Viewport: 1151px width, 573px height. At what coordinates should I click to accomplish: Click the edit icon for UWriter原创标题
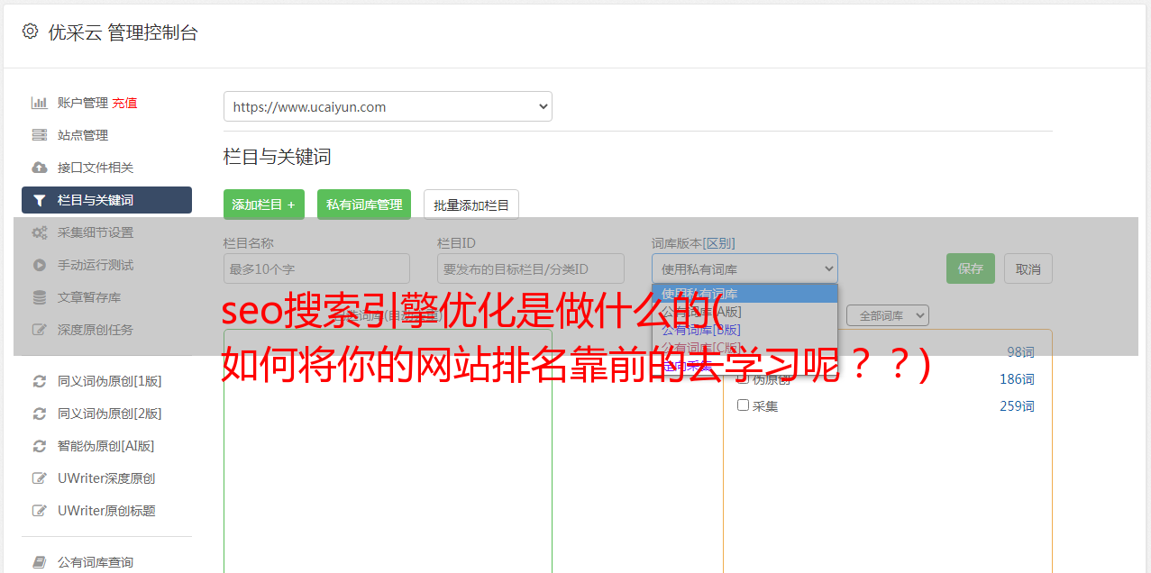[x=40, y=511]
